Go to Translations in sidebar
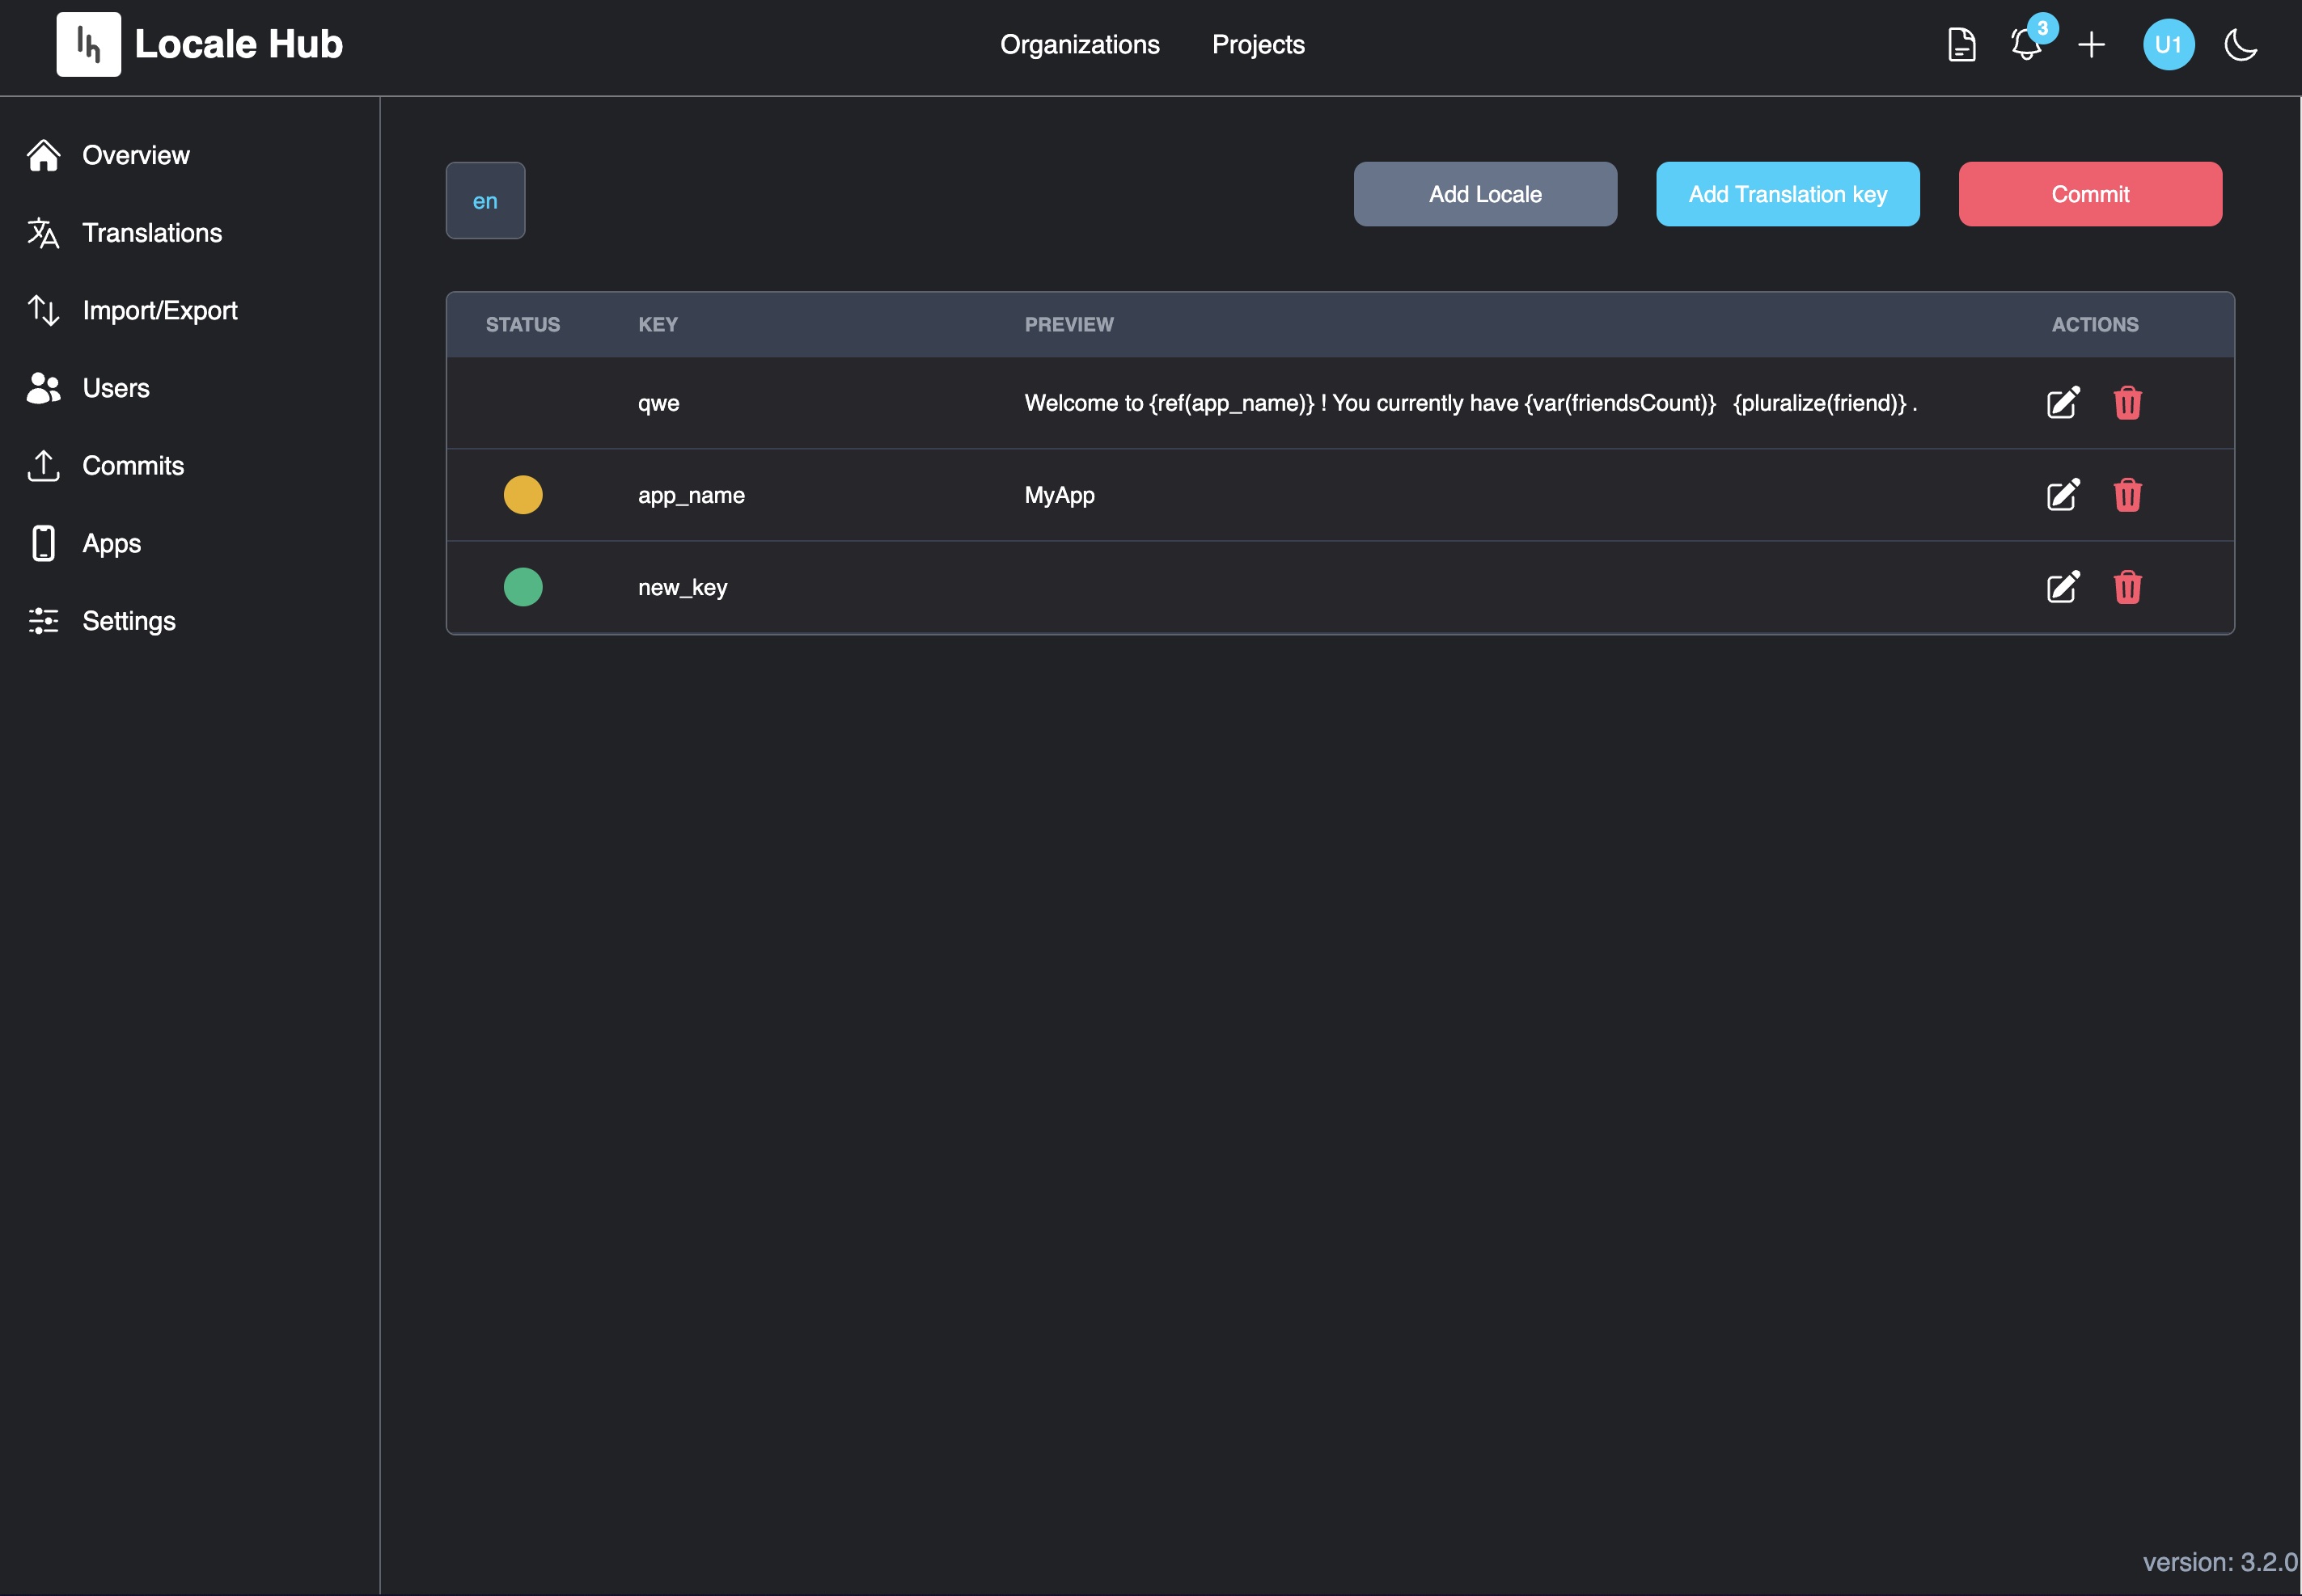The height and width of the screenshot is (1596, 2302). tap(152, 233)
